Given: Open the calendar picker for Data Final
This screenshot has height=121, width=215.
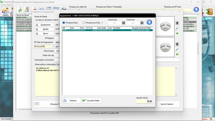Looking at the screenshot, I should pos(142,23).
